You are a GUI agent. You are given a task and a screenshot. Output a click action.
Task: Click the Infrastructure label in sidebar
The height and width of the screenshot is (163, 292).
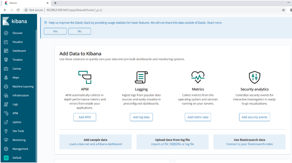click(21, 95)
